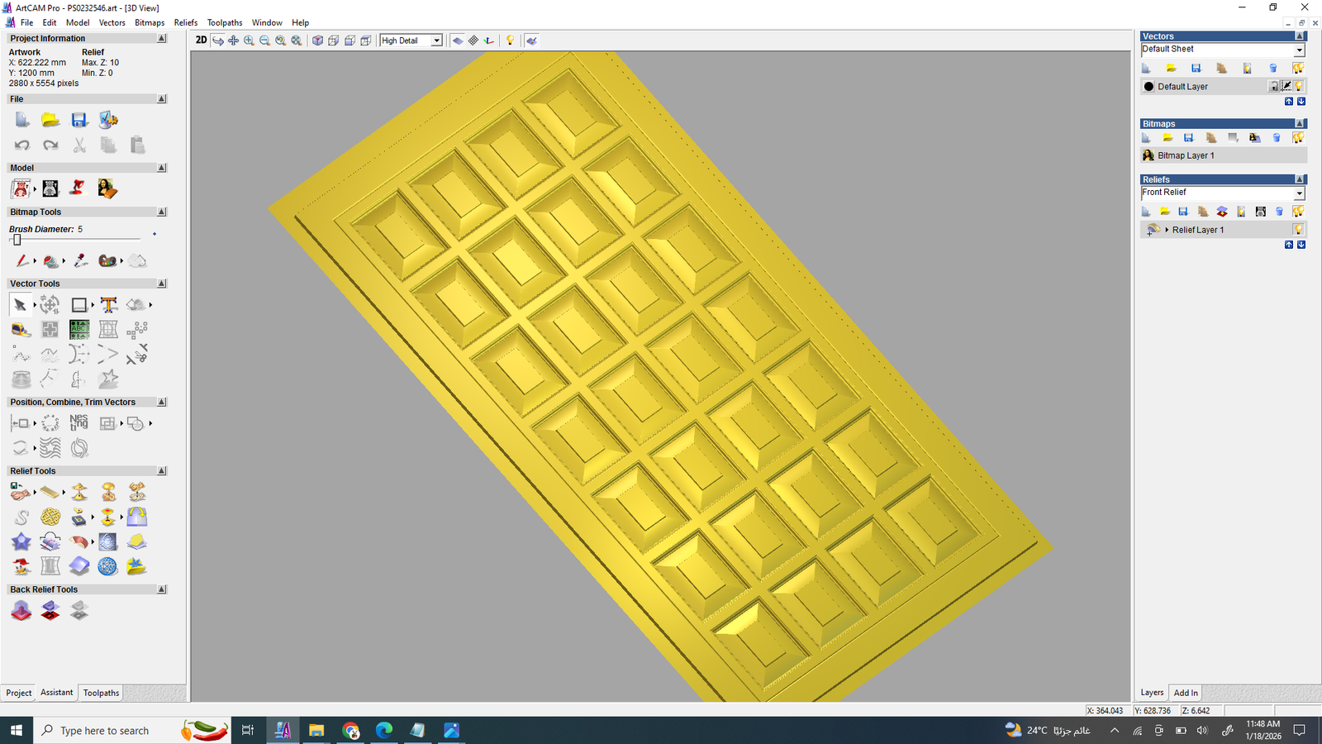Image resolution: width=1322 pixels, height=744 pixels.
Task: Toggle visibility bulb of Default Layer
Action: click(1299, 86)
